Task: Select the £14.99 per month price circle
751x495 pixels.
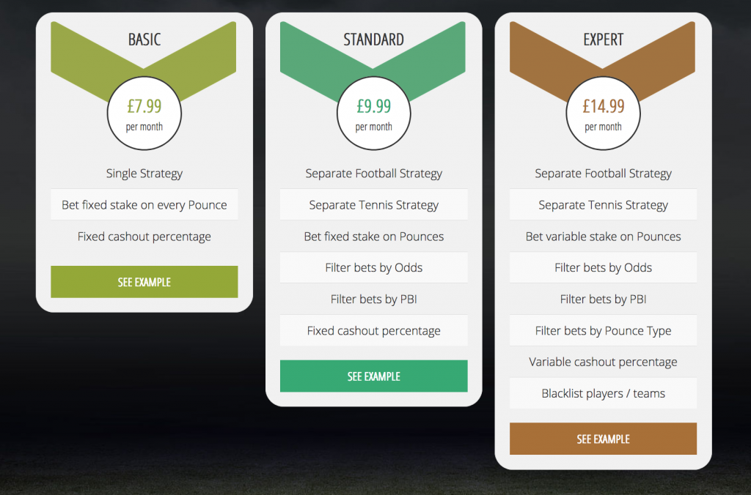Action: click(x=603, y=113)
